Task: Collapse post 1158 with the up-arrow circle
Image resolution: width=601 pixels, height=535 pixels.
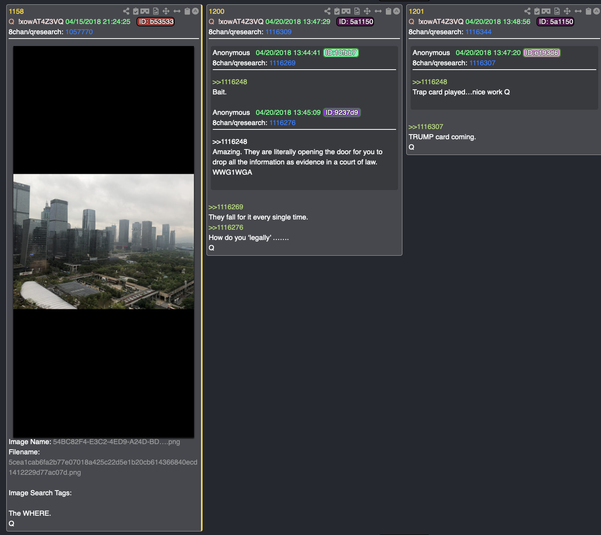Action: (195, 11)
